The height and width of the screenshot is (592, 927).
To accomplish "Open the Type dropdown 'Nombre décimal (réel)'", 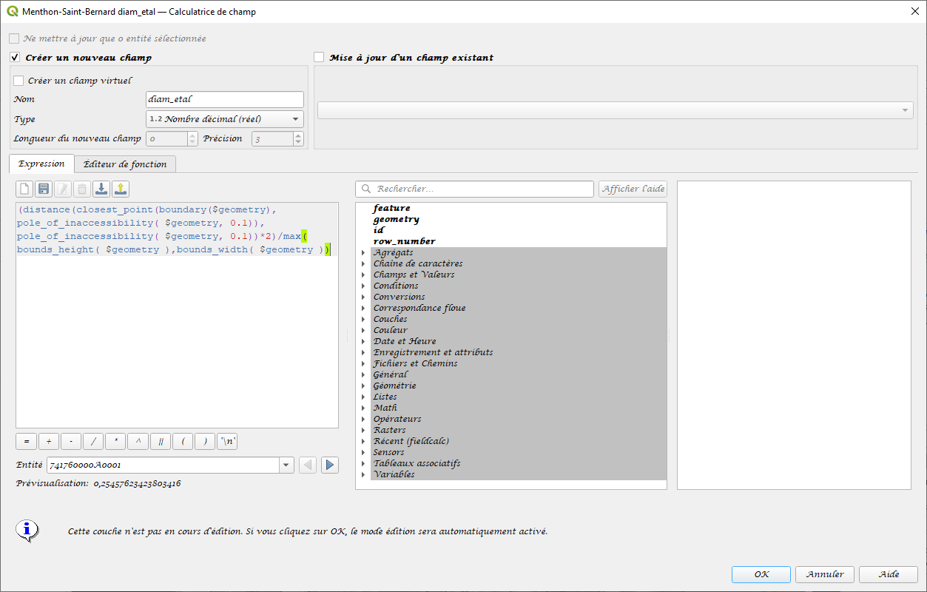I will (x=225, y=119).
